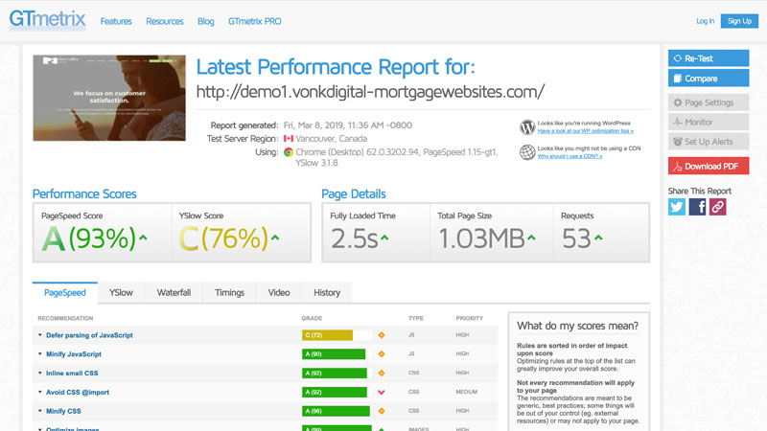The image size is (767, 431).
Task: Click the Re-Test button
Action: click(708, 58)
